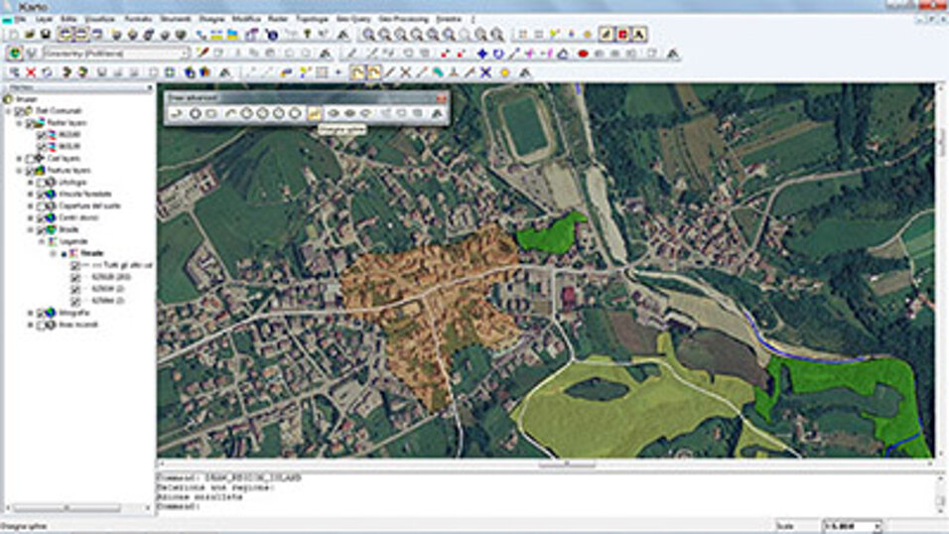Collapse the Raster layers tree node
This screenshot has height=534, width=949.
coord(20,122)
